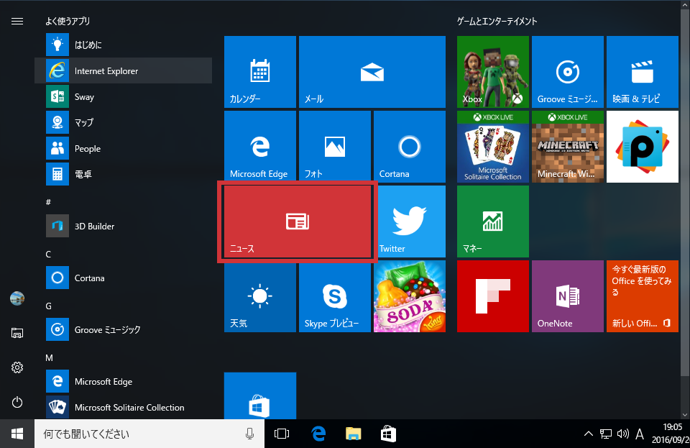Open the Skype プレビュー tile

point(335,296)
